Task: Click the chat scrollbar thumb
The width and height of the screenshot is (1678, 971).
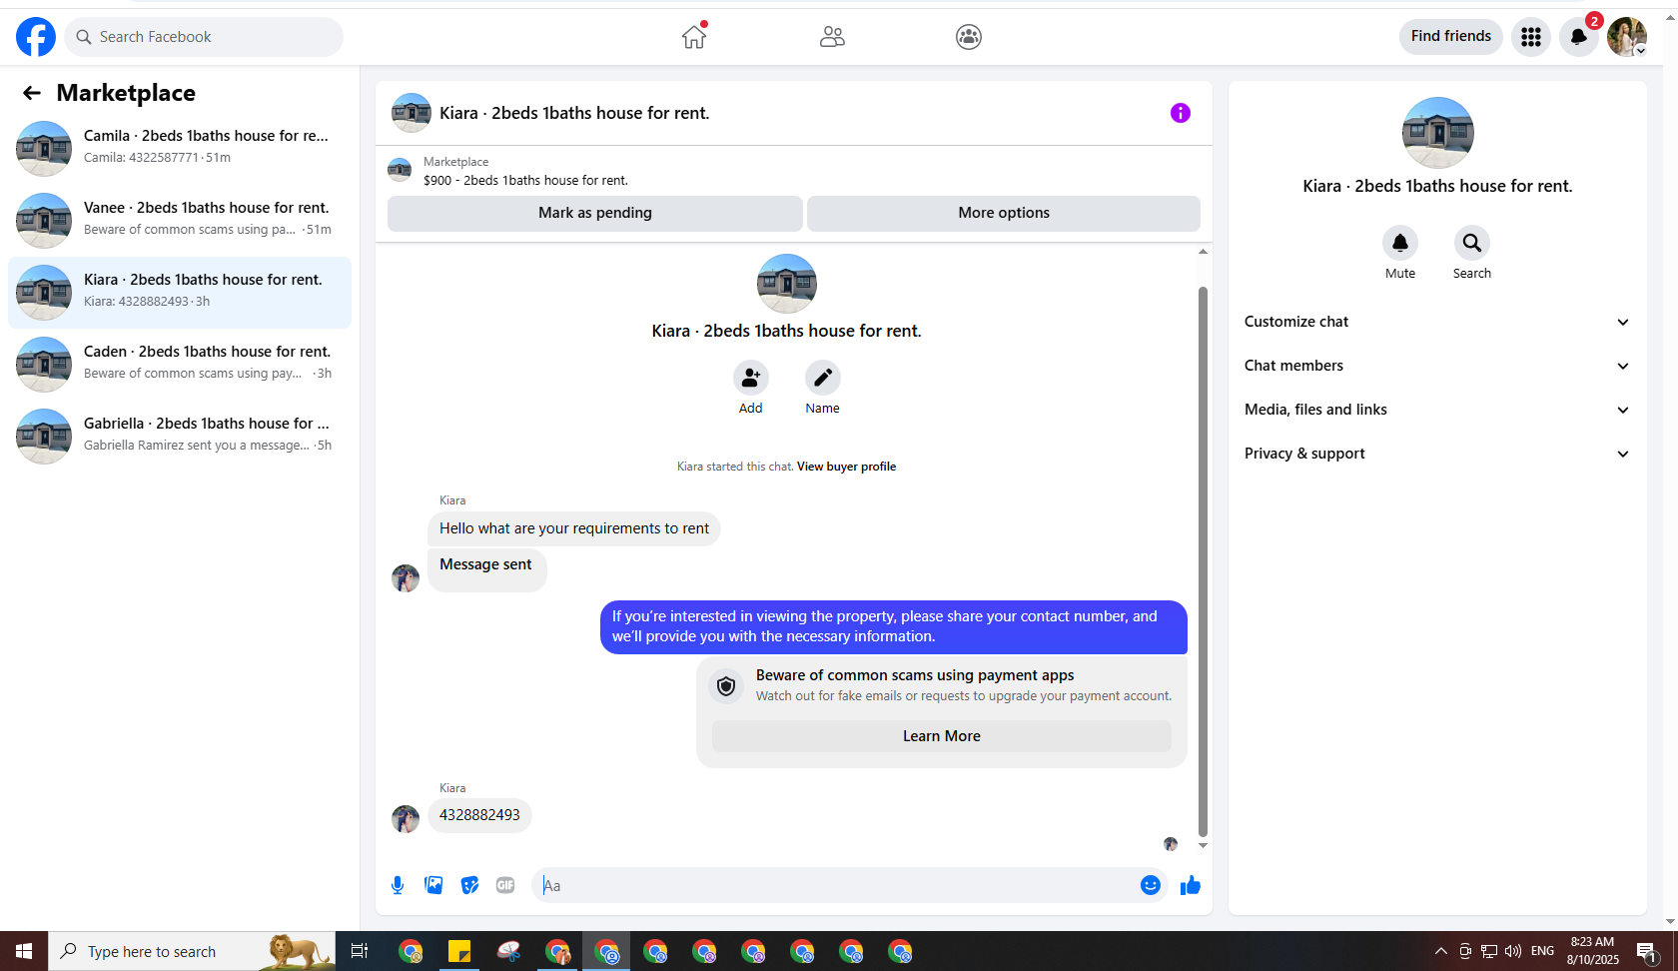Action: click(1203, 561)
